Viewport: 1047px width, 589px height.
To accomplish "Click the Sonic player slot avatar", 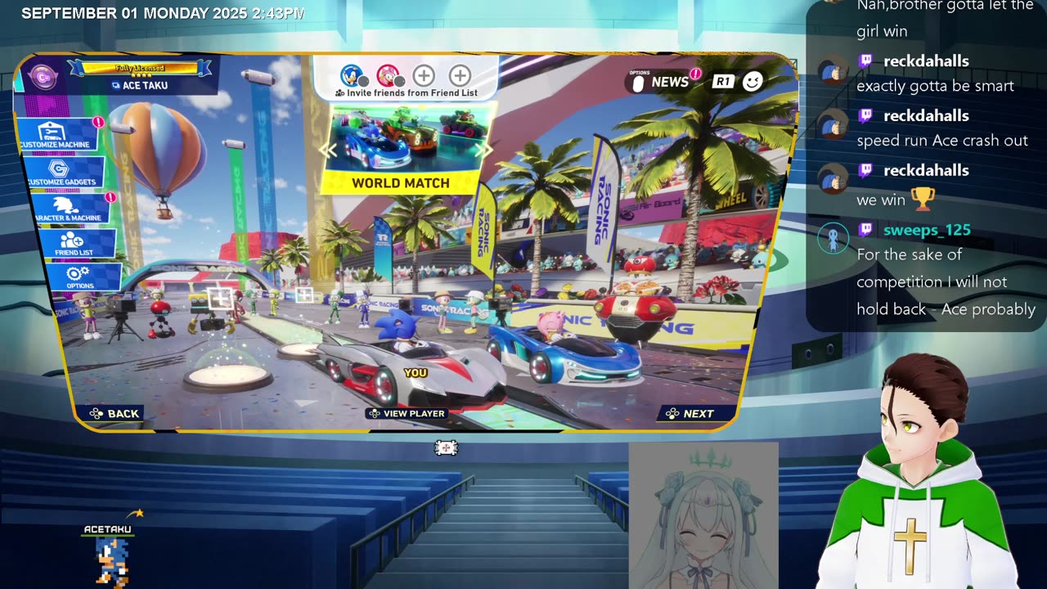I will tap(351, 75).
